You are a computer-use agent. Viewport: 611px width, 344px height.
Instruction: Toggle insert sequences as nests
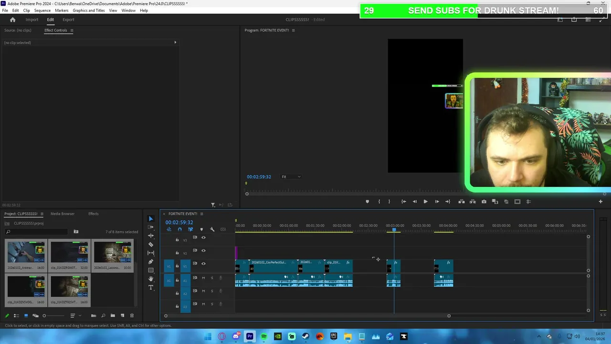[x=169, y=229]
